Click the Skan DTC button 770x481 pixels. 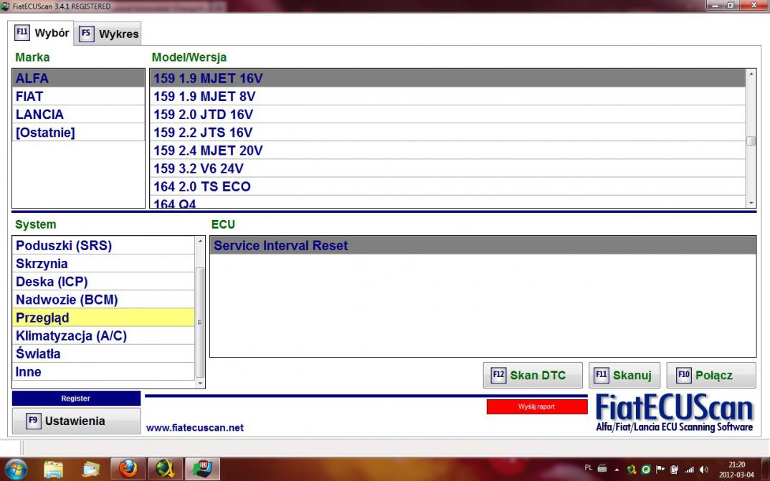click(533, 376)
